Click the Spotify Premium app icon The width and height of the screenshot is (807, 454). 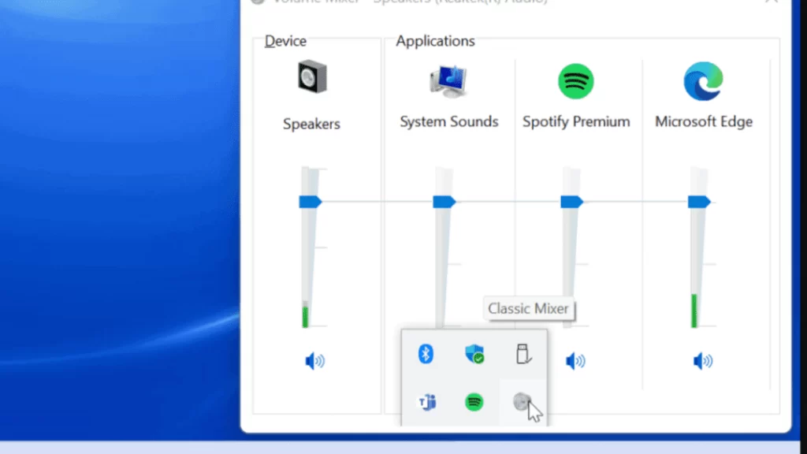click(575, 81)
